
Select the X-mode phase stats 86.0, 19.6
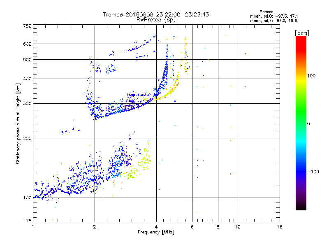coord(287,21)
